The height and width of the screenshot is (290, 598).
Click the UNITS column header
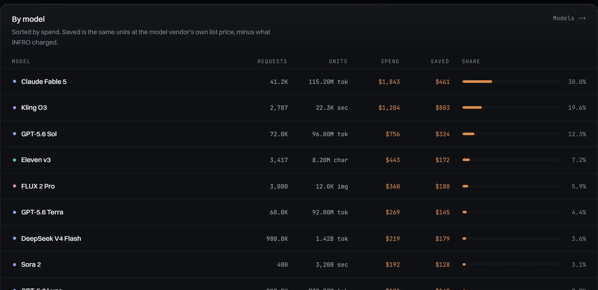(x=338, y=61)
